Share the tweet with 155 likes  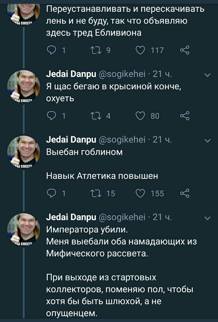pyautogui.click(x=185, y=194)
